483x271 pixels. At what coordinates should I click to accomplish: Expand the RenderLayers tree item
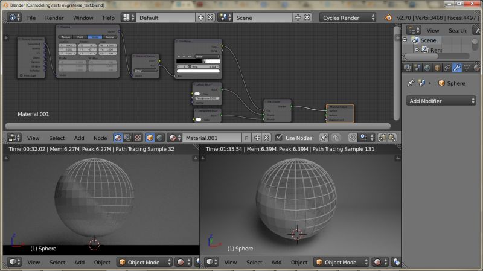pos(417,49)
